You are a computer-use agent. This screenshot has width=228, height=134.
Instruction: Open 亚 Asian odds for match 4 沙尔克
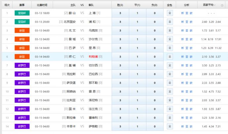point(187,39)
